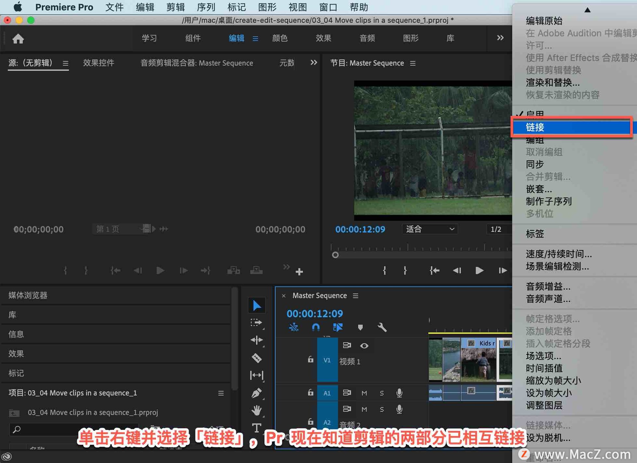This screenshot has height=463, width=637.
Task: Open Source monitor button editor plus
Action: (299, 272)
